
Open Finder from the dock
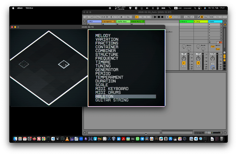tap(15, 139)
